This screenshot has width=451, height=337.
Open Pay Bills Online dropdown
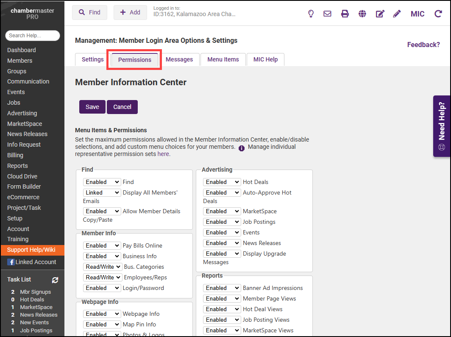pos(102,245)
